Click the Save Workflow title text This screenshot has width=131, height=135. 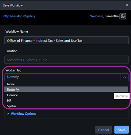point(13,5)
